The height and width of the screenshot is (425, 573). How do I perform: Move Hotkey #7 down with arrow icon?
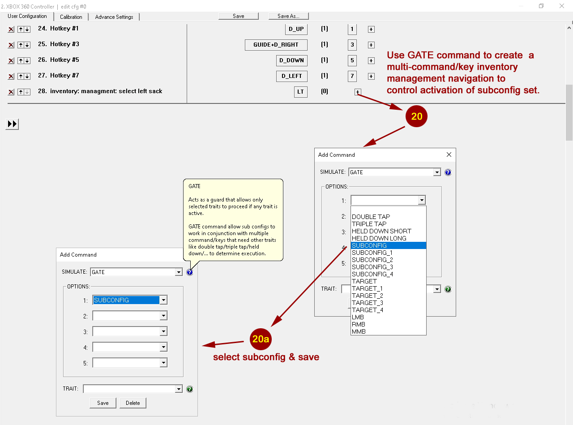27,77
